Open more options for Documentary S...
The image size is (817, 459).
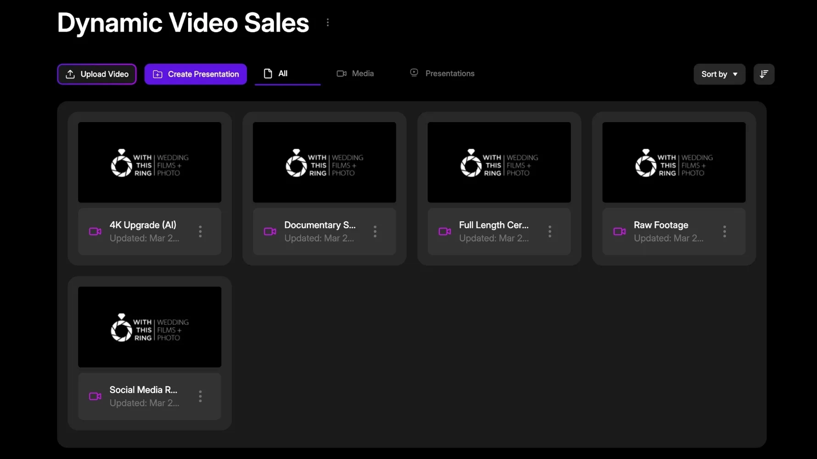coord(375,231)
